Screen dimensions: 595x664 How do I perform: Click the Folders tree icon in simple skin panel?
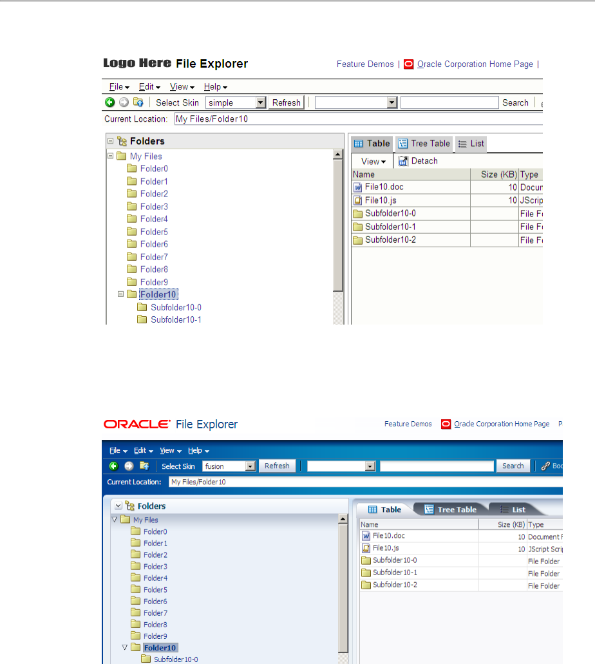[x=122, y=141]
